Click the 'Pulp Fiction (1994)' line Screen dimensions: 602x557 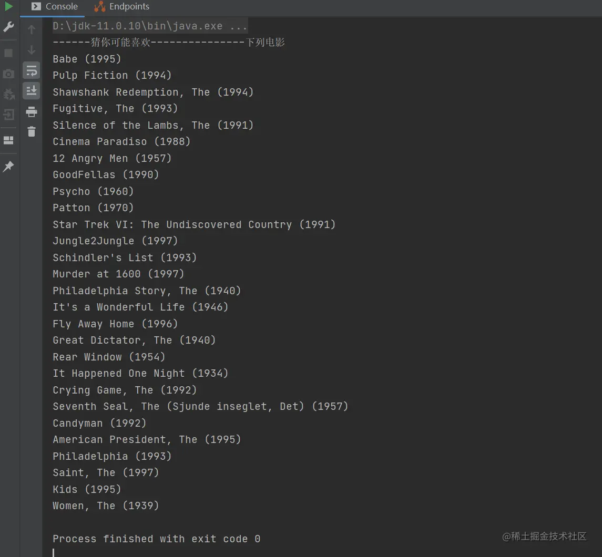coord(112,75)
